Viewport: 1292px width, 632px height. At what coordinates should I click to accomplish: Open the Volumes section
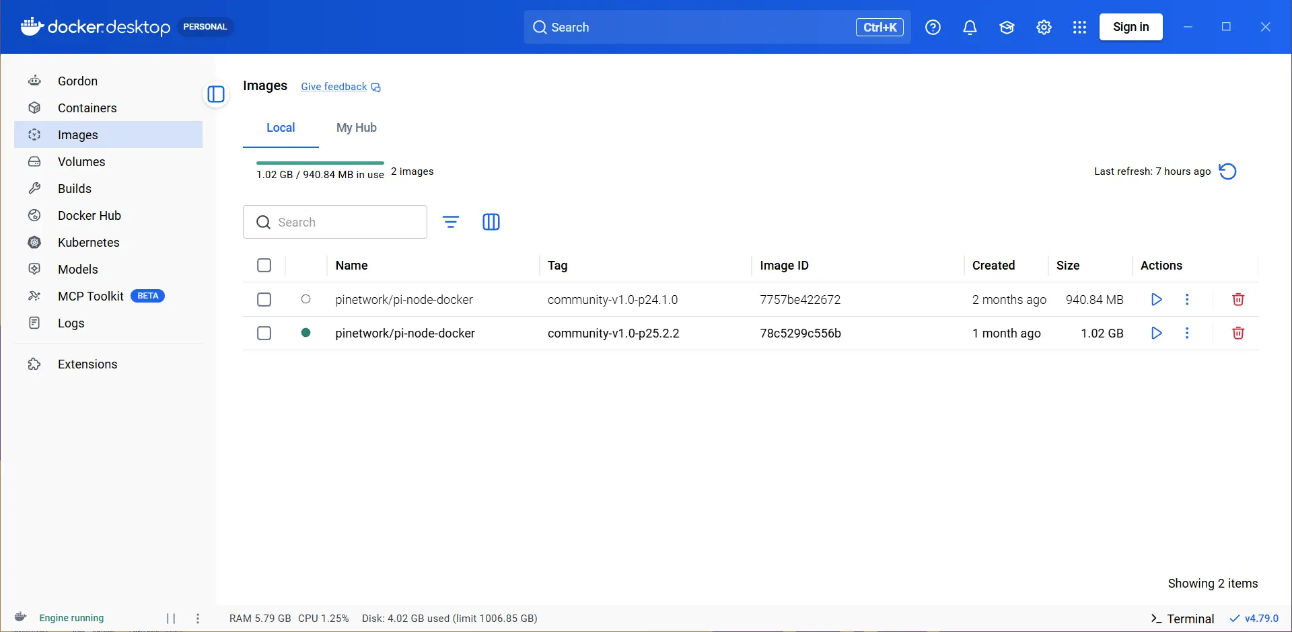point(108,161)
